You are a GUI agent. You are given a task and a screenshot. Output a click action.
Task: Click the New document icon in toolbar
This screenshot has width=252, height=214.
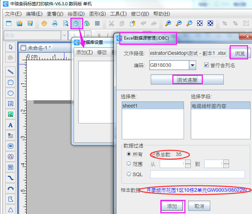(9, 23)
